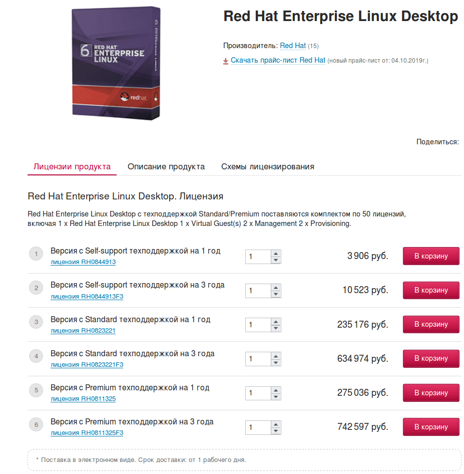Click Скачать прайс-лист Red Hat link
This screenshot has height=474, width=464.
(x=278, y=61)
